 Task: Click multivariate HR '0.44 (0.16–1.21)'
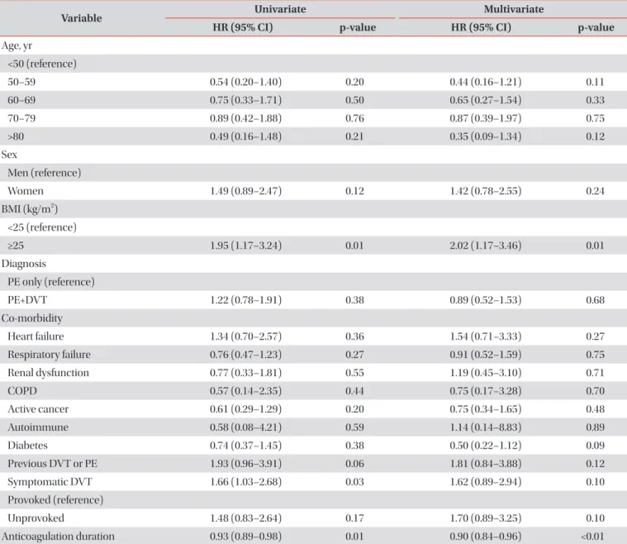[x=486, y=82]
